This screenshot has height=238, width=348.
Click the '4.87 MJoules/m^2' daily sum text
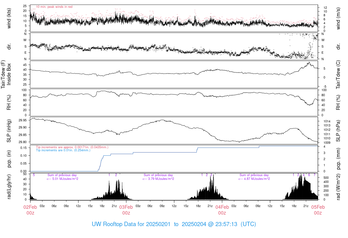click(x=257, y=179)
